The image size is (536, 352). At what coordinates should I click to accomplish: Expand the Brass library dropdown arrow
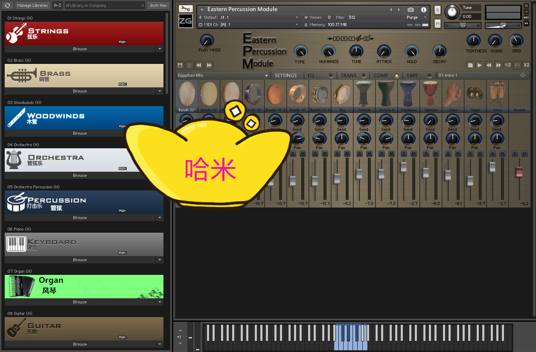(160, 91)
